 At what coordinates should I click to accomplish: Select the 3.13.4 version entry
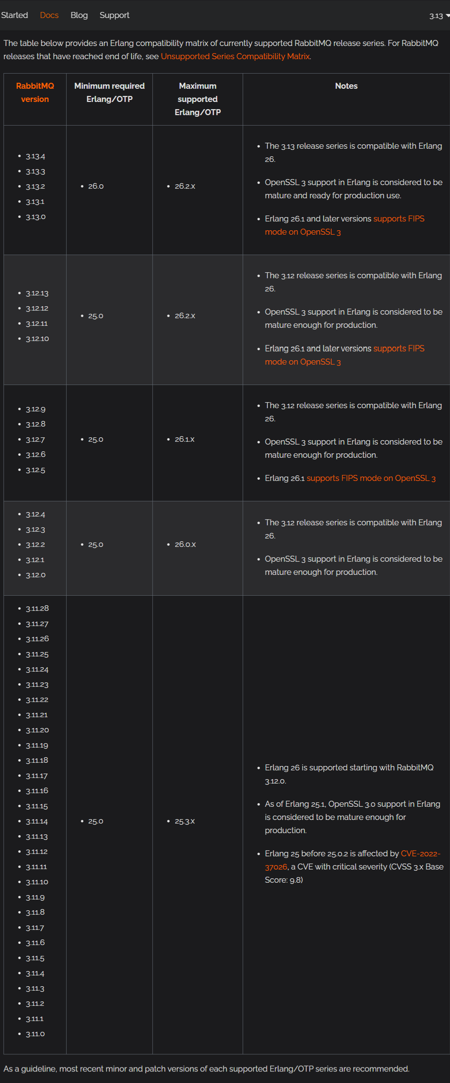tap(35, 156)
